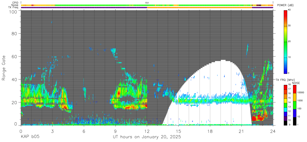Click noise scale label 10000

pyautogui.click(x=300, y=92)
